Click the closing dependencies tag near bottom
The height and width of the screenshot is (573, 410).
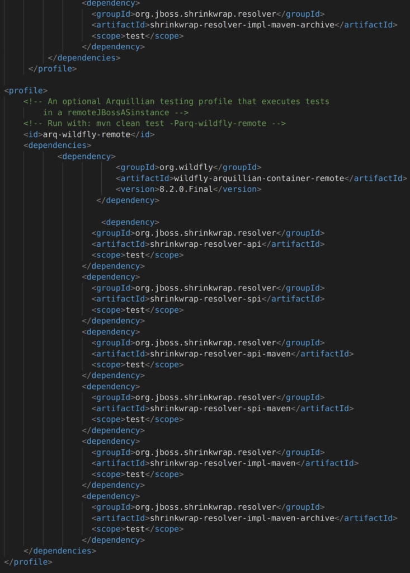(x=60, y=551)
